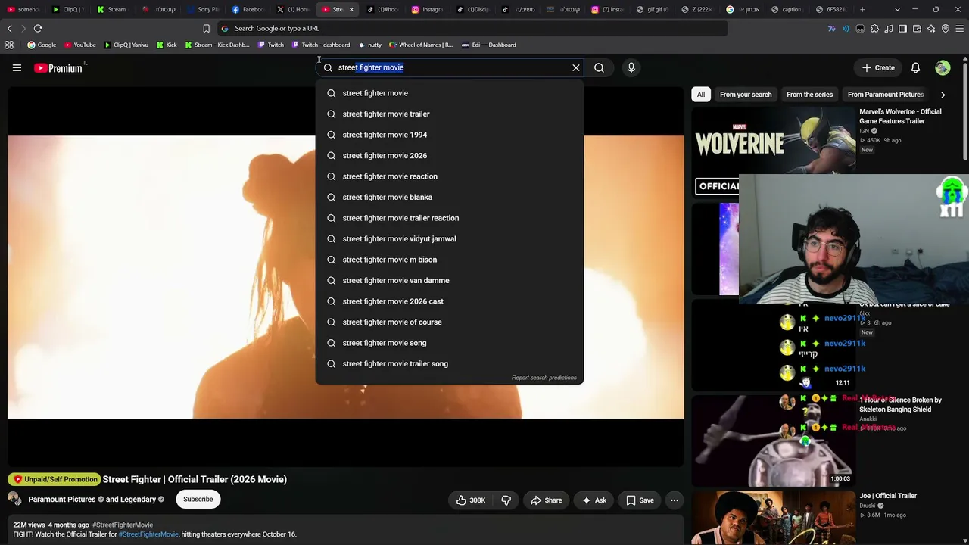Image resolution: width=969 pixels, height=545 pixels.
Task: Open "Marvel's Wolverine - Official Game Features Trailer" title
Action: (900, 116)
